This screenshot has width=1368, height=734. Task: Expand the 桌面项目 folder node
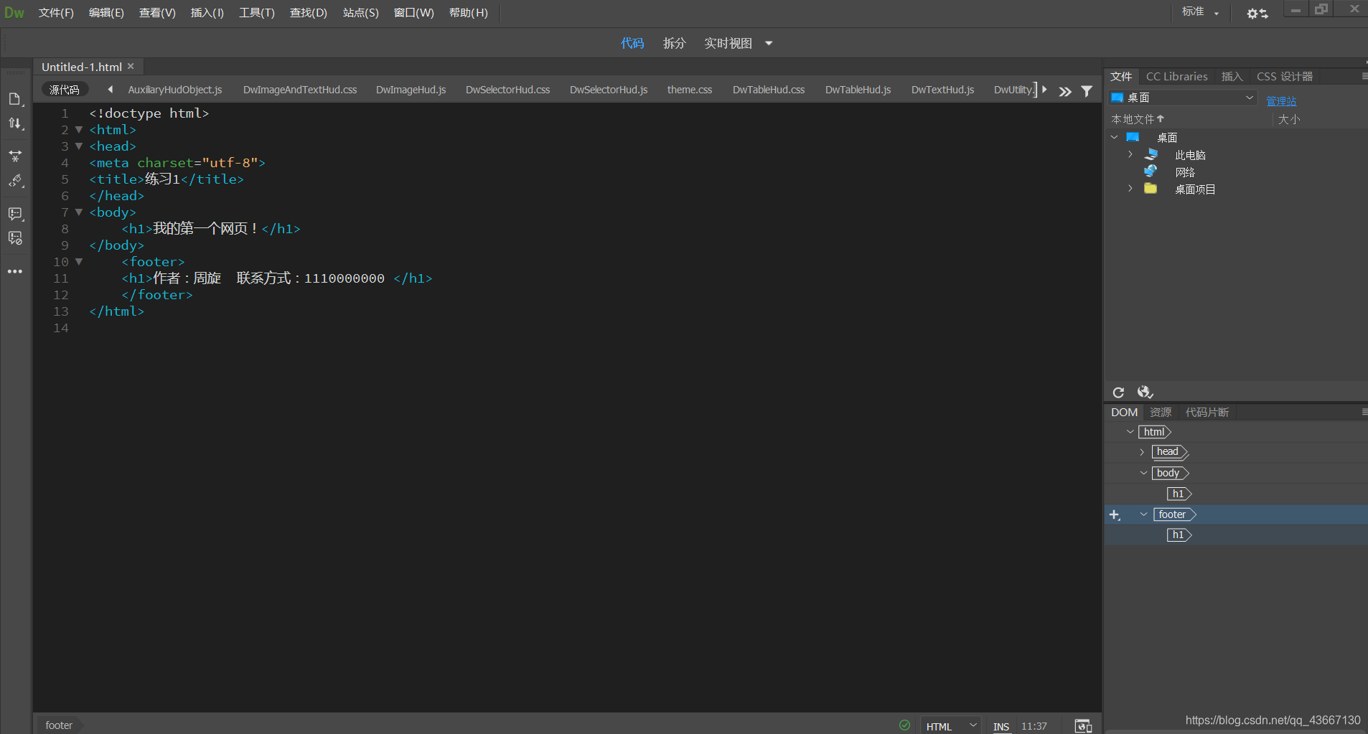click(1130, 189)
